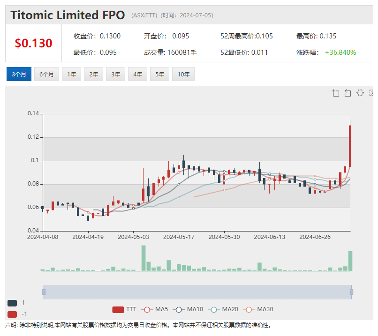Click the 成交量: 160081手 text
Viewport: 378px width, 336px height.
tap(170, 52)
